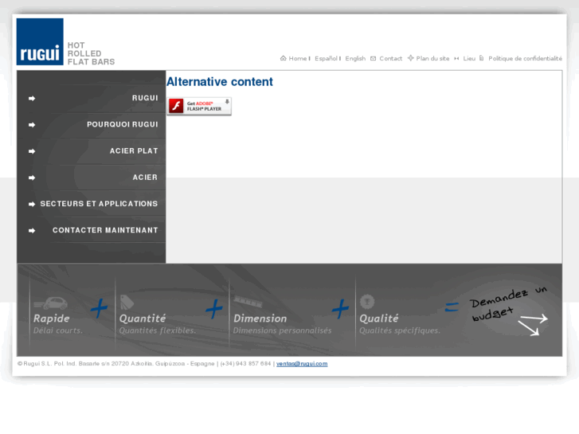Click the arrow icon next to RUGUI menu
The height and width of the screenshot is (434, 579).
coord(32,98)
